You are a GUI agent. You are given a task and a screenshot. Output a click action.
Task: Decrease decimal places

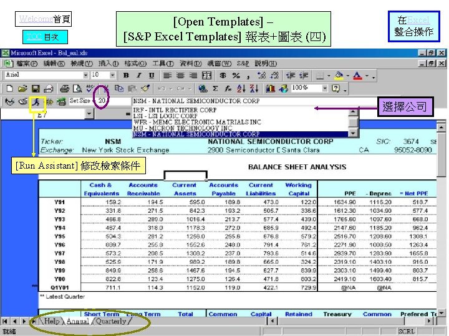(274, 75)
